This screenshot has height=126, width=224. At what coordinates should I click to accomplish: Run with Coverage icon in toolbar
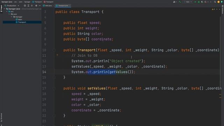click(x=202, y=2)
